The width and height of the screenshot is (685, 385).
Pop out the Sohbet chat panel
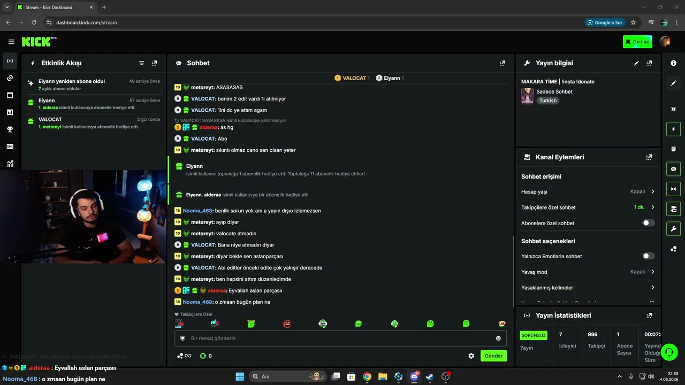(503, 63)
